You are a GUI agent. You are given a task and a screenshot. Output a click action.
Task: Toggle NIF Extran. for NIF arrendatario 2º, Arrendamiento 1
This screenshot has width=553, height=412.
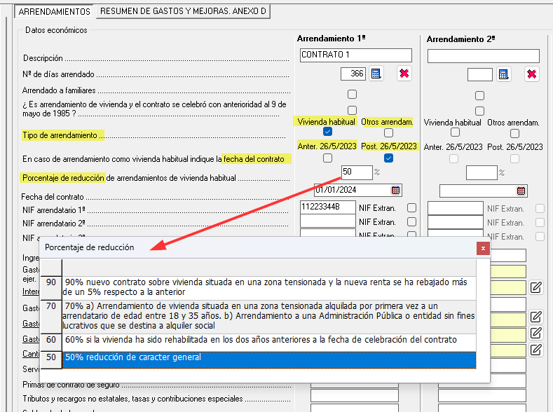tap(411, 221)
